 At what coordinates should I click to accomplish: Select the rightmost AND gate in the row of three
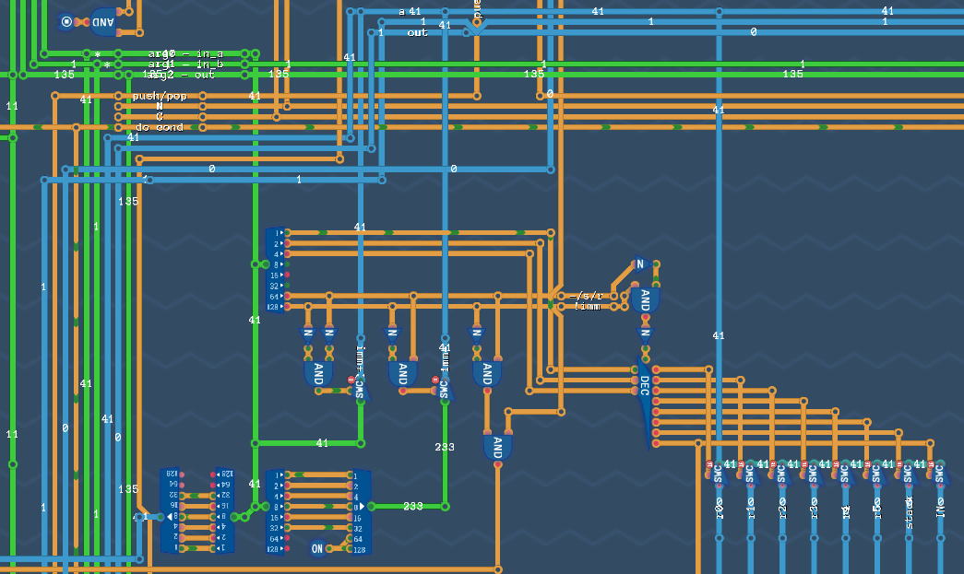point(487,373)
